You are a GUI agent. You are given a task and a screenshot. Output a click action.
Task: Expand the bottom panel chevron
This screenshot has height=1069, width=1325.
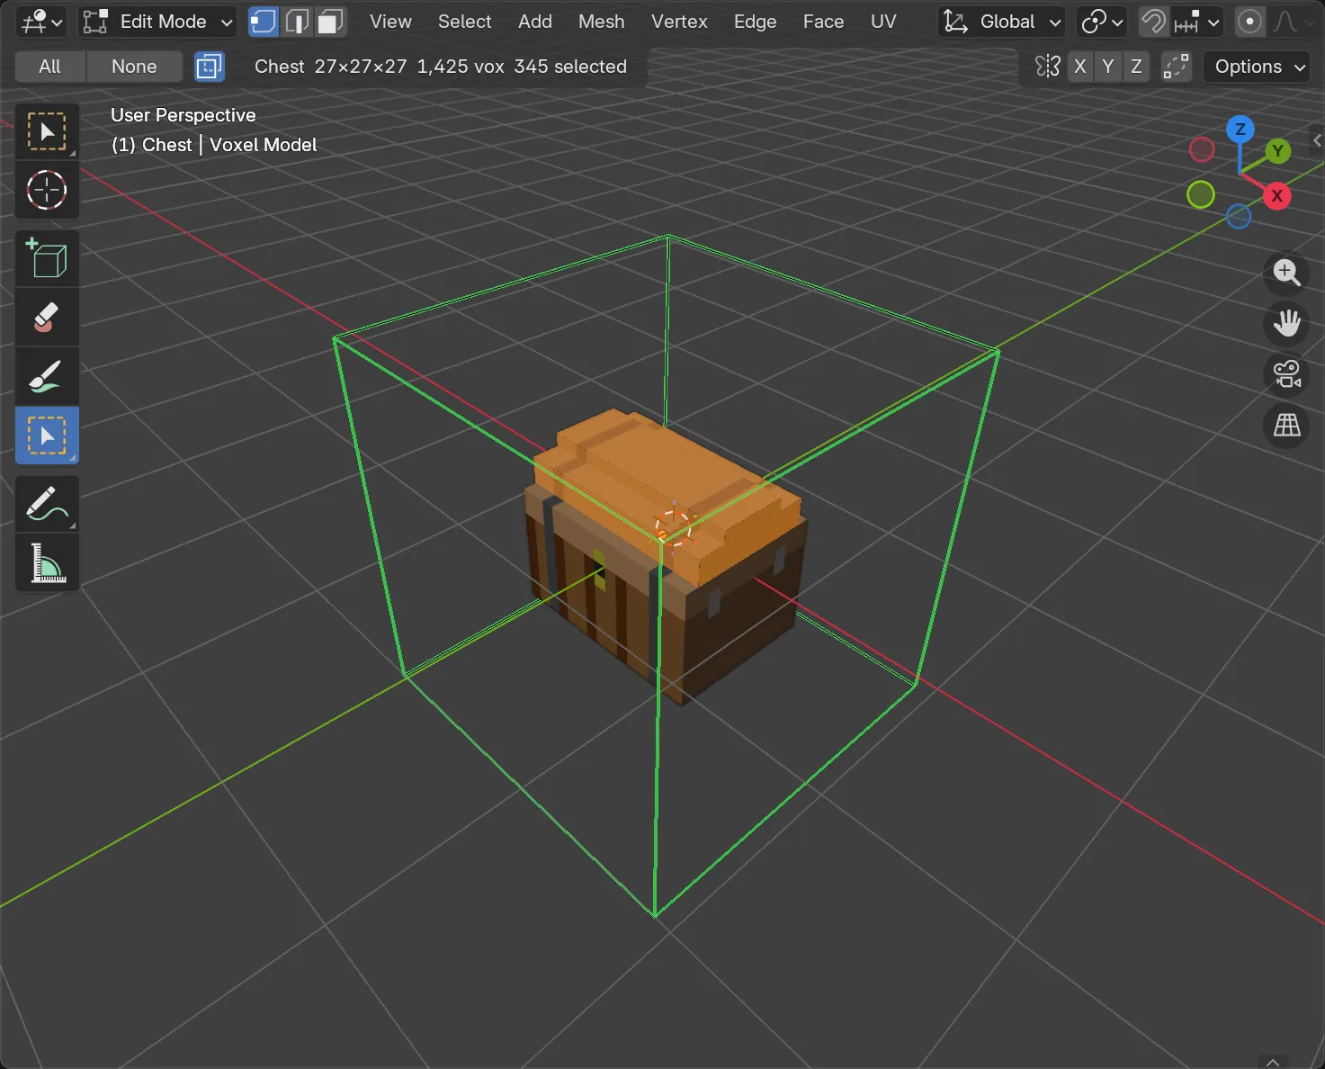click(1273, 1062)
